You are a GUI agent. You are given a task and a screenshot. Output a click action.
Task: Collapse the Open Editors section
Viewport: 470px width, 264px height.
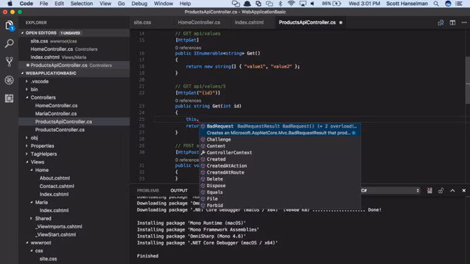[x=22, y=33]
